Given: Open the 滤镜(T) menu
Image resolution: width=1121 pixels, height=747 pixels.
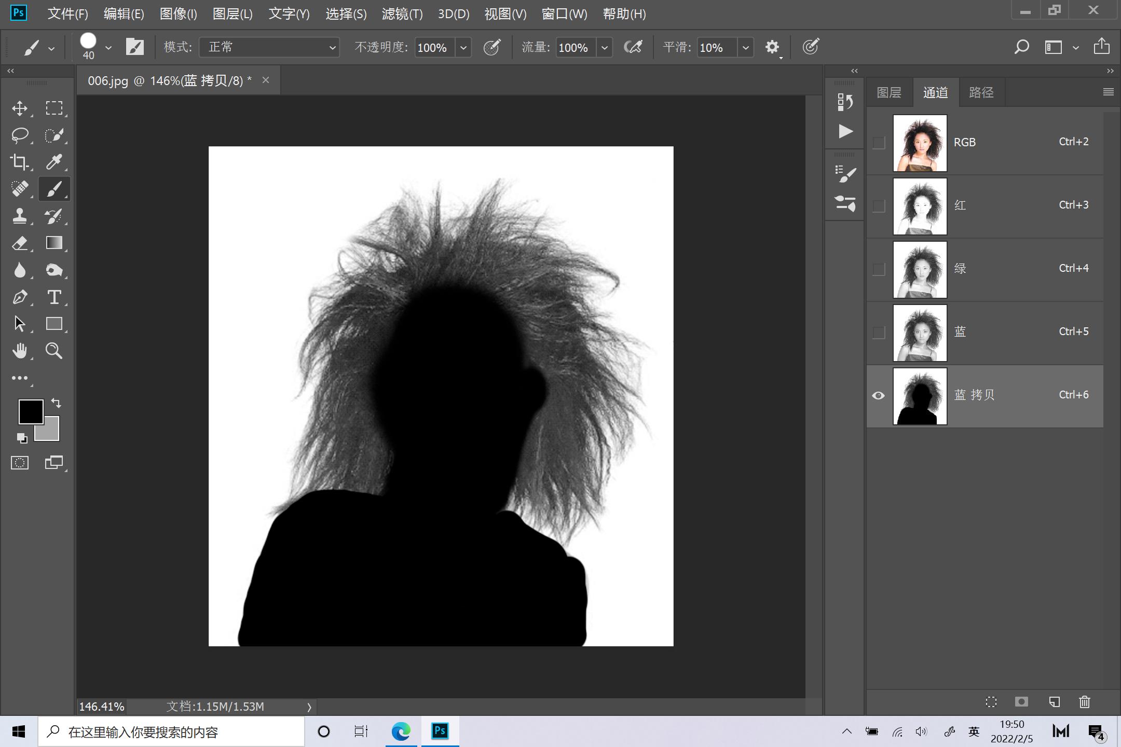Looking at the screenshot, I should [x=402, y=14].
